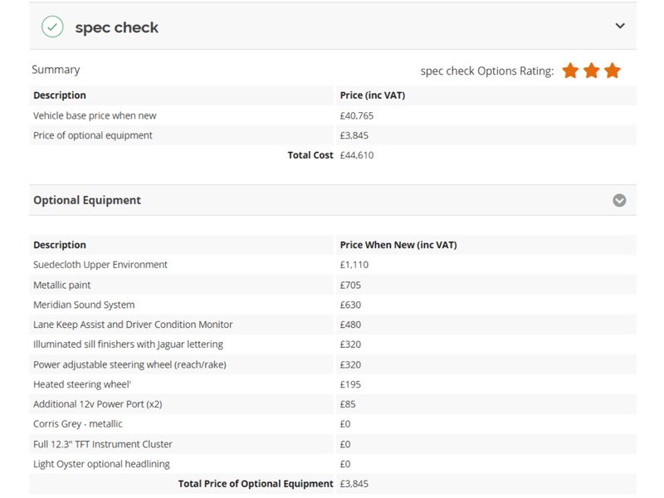The width and height of the screenshot is (664, 498).
Task: Select Metallic paint row
Action: pos(333,285)
